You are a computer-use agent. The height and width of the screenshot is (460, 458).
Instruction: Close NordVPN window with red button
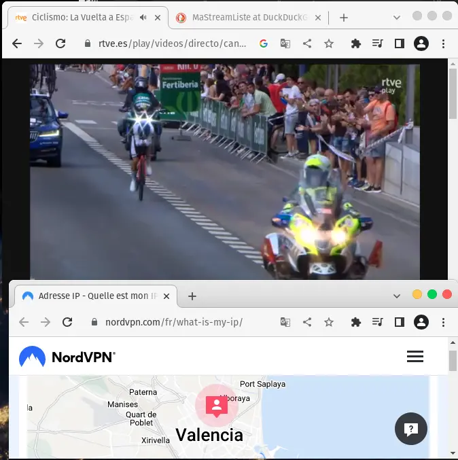(x=447, y=294)
